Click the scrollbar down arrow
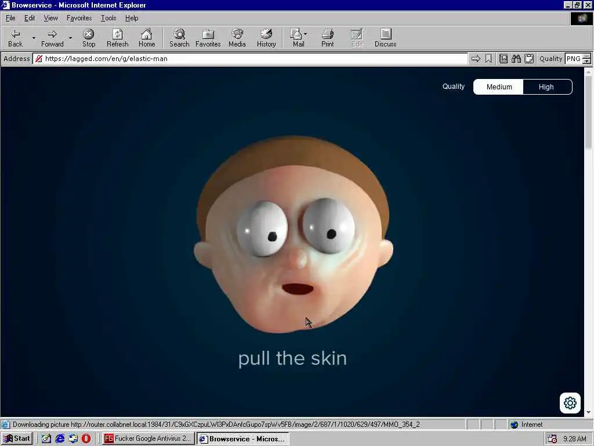The image size is (594, 446). pos(588,412)
